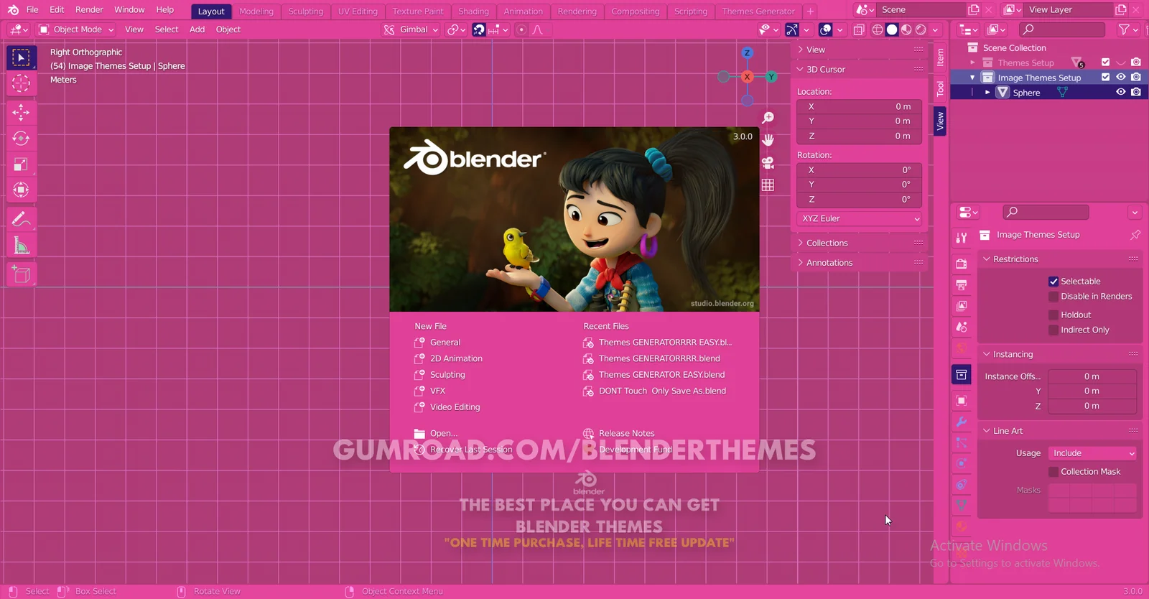
Task: Switch to the Themes Generator workspace tab
Action: (x=758, y=11)
